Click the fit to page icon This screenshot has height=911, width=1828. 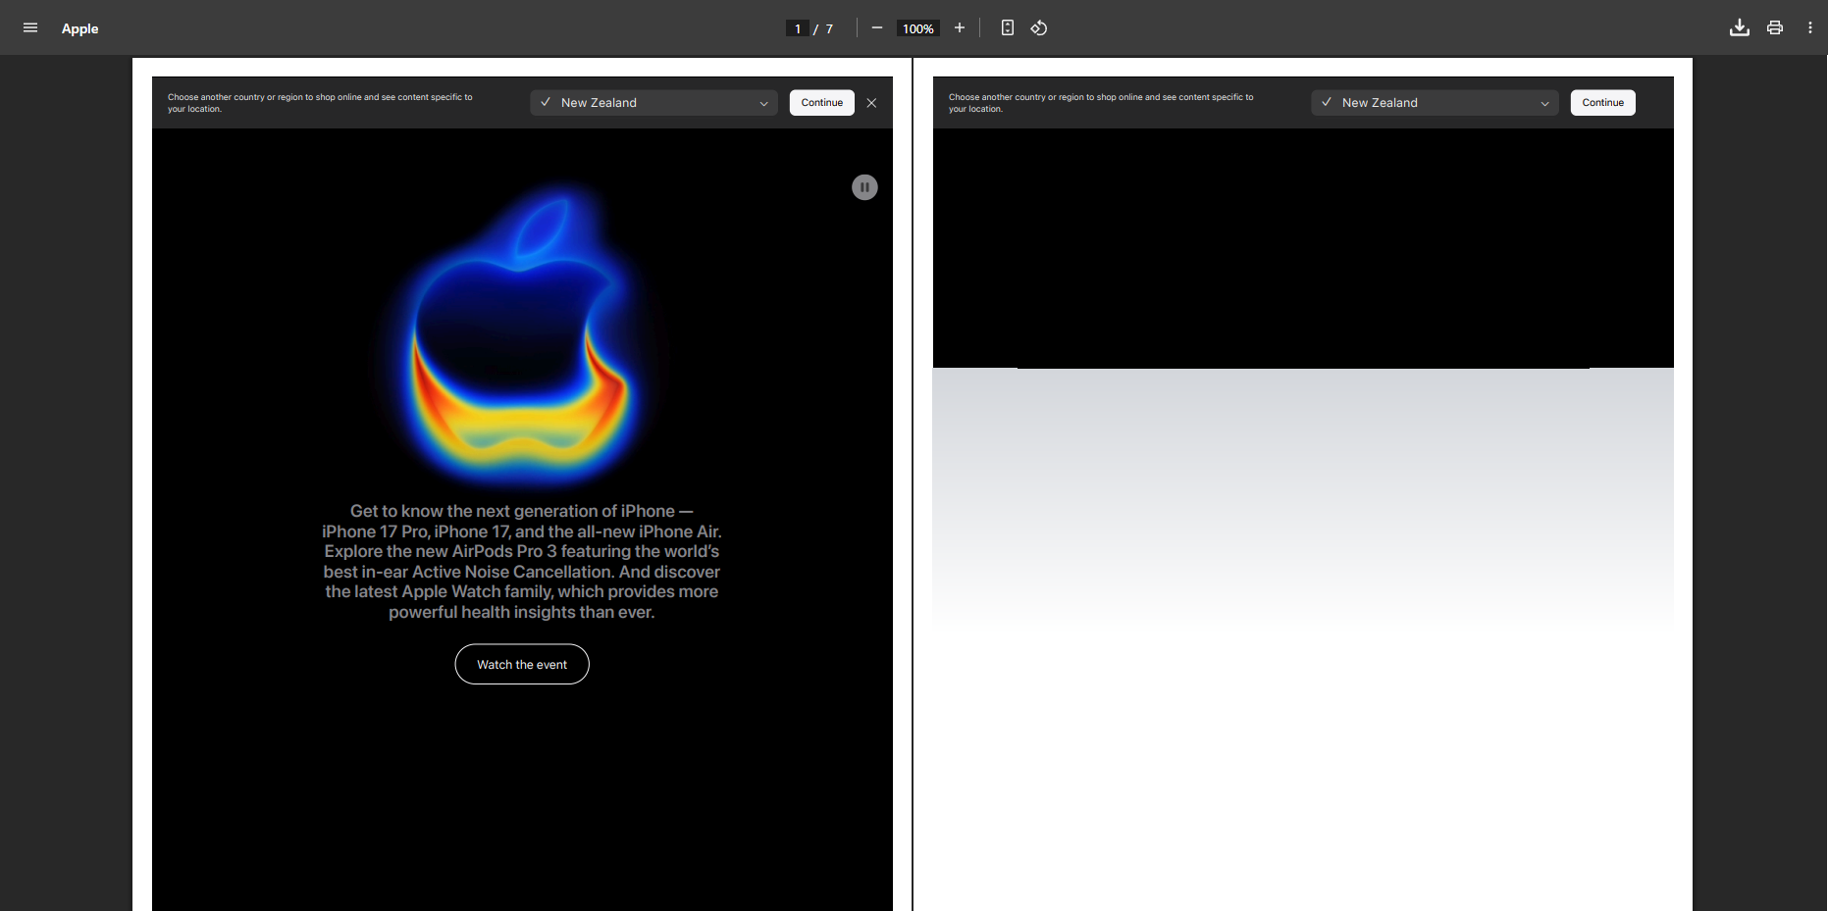point(1007,28)
